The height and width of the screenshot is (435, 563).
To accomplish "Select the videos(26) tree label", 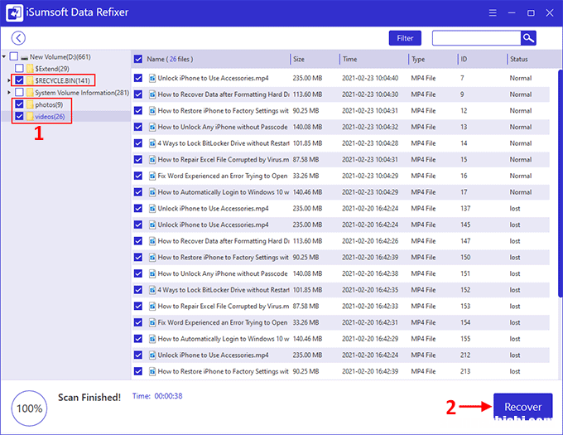I will [50, 116].
